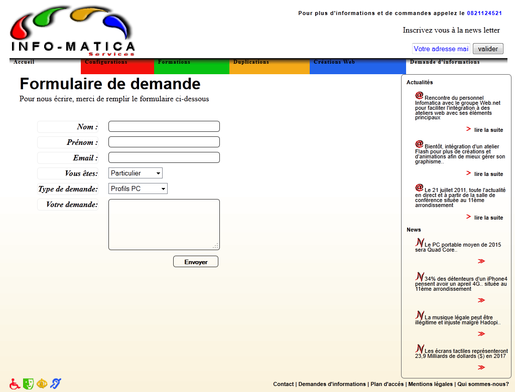Click the yellow eye accessibility icon
The height and width of the screenshot is (392, 515).
(42, 383)
